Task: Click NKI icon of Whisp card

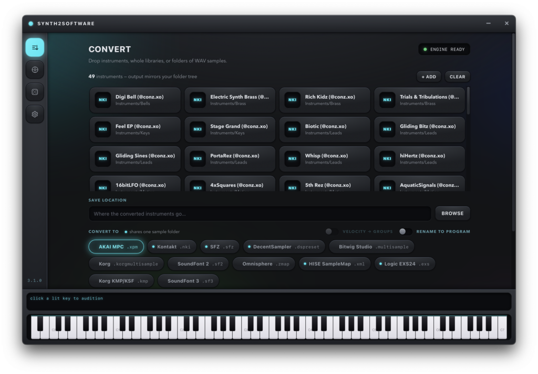Action: point(292,159)
